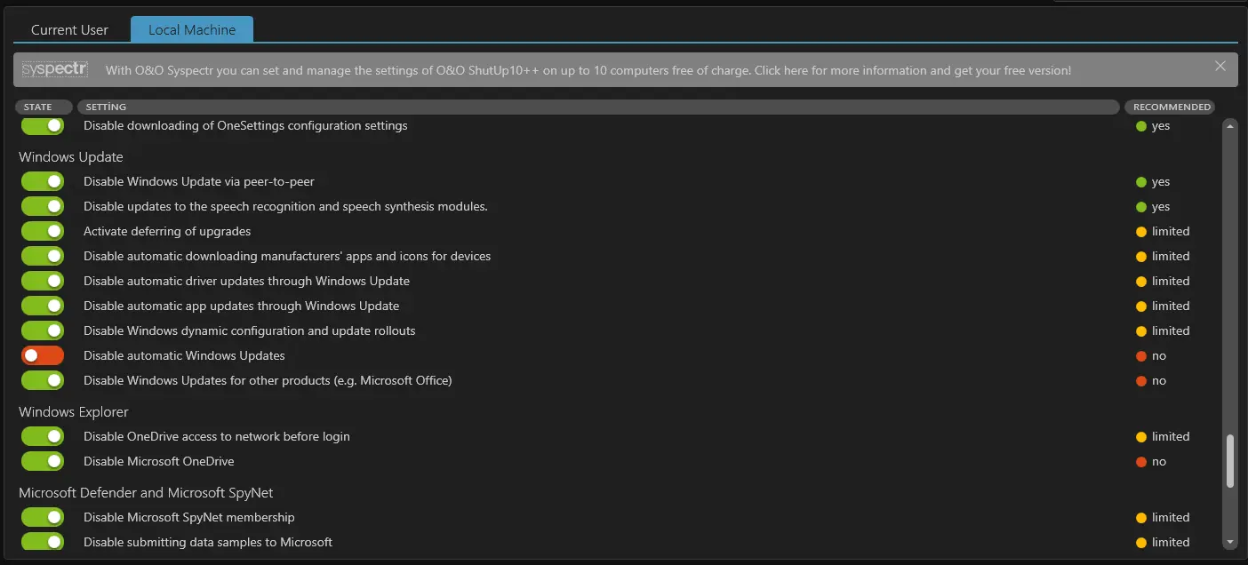
Task: Toggle Windows dynamic configuration rollouts switch
Action: [43, 330]
